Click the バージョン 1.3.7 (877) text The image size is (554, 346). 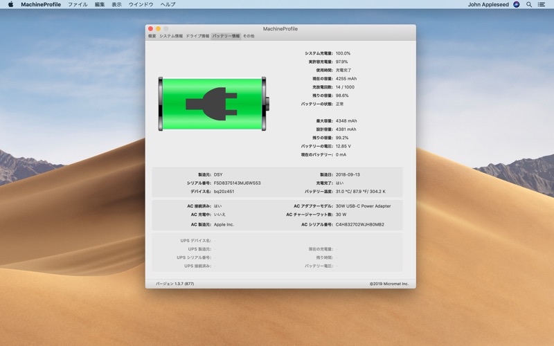tap(175, 284)
